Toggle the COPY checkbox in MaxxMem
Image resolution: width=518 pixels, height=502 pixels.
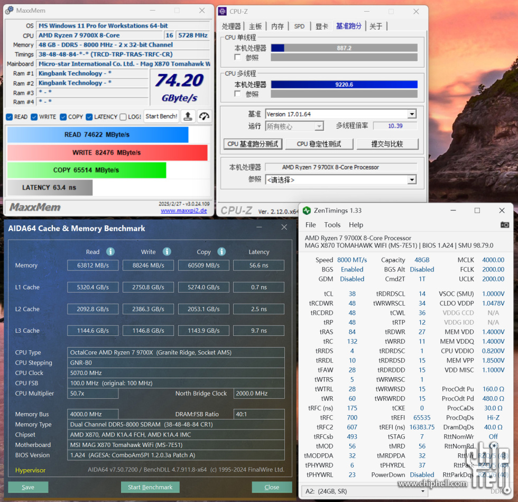(x=63, y=117)
